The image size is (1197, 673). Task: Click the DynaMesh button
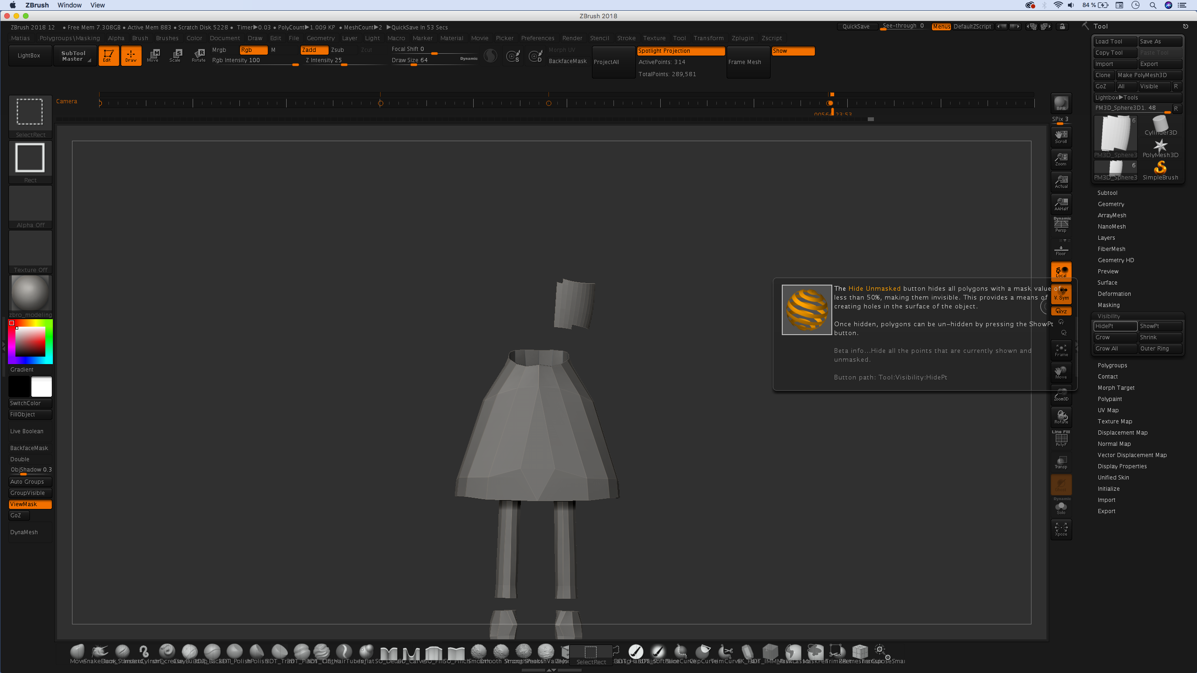coord(23,532)
